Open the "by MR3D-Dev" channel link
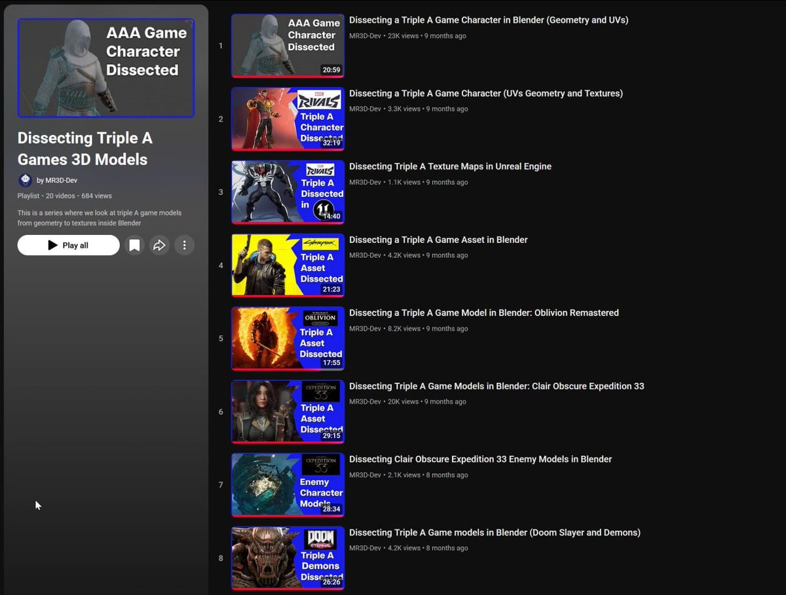Viewport: 786px width, 595px height. click(x=57, y=181)
